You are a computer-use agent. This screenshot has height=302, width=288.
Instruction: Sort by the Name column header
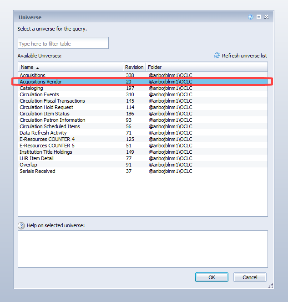[x=71, y=67]
